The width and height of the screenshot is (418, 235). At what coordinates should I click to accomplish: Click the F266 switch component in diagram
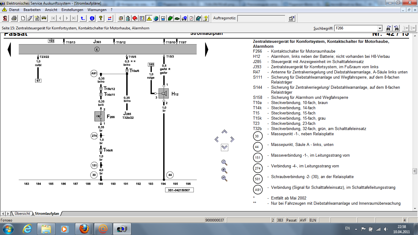pyautogui.click(x=100, y=116)
